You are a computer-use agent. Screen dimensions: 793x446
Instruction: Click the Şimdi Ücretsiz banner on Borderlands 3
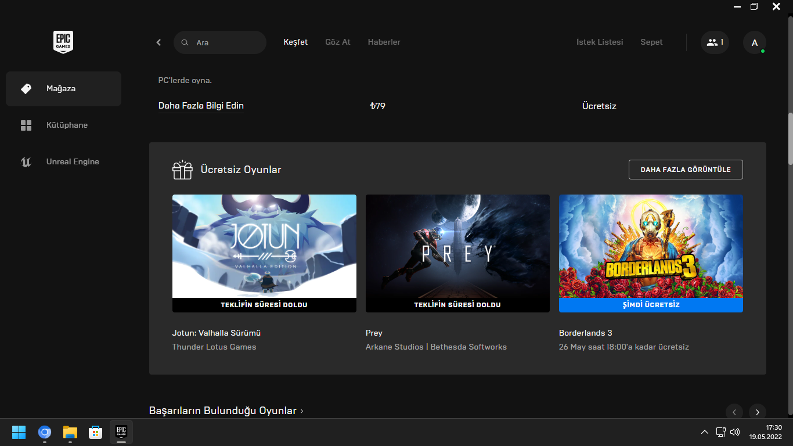click(651, 305)
